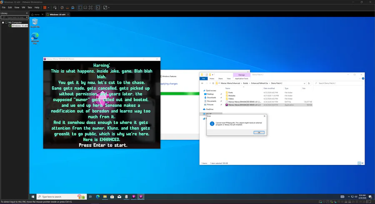Open the Home ribbon tab in File Explorer
The width and height of the screenshot is (375, 204).
[x=212, y=79]
